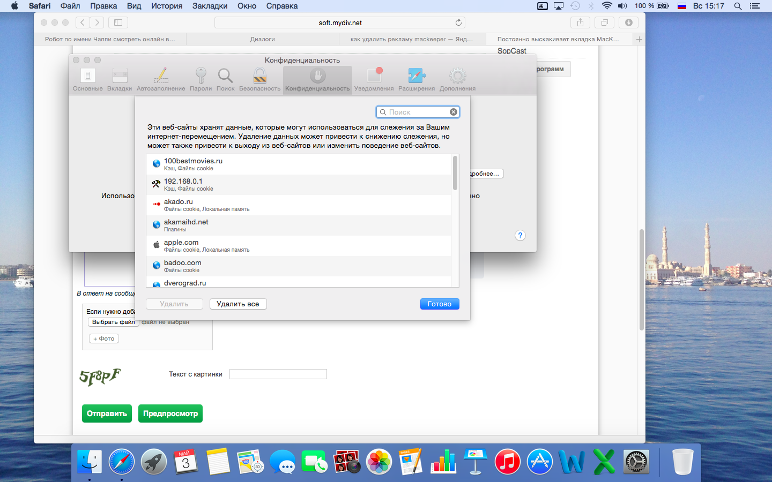Screen dimensions: 772x482
Task: Click the Отправить button on the page
Action: click(107, 413)
